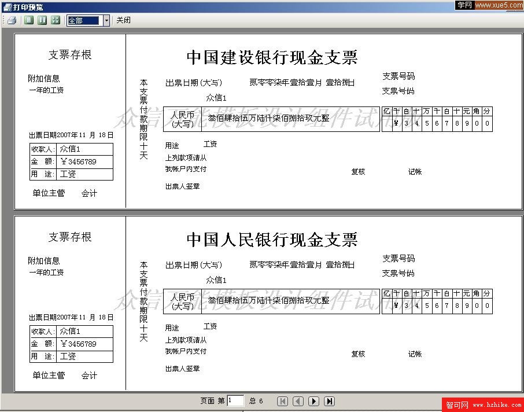
Task: Click 收款人 cell on 建设银行 cheque stub
Action: pos(43,149)
